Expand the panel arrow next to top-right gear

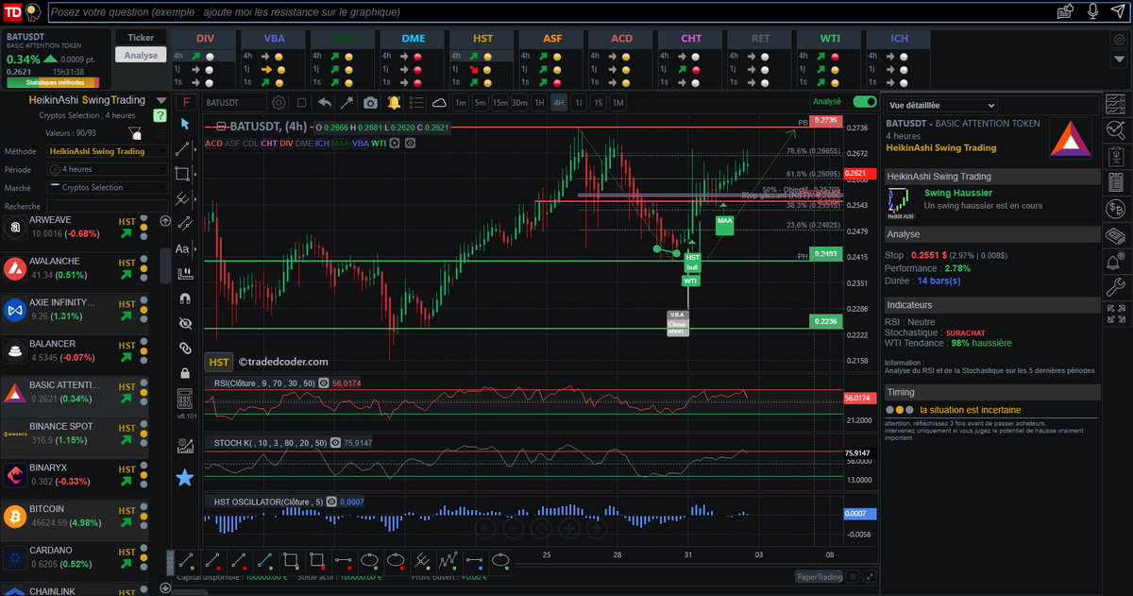point(1120,60)
